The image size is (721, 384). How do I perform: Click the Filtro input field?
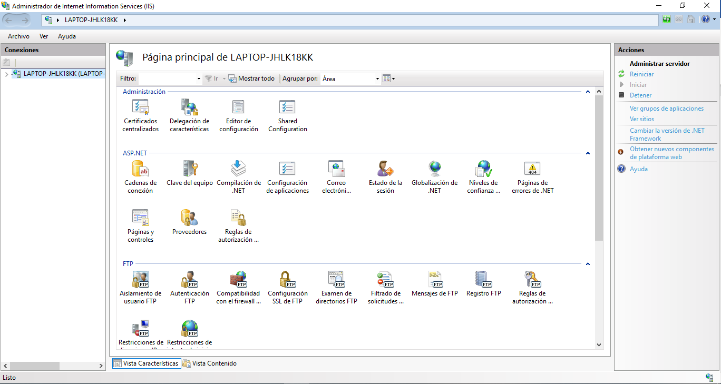pyautogui.click(x=167, y=78)
